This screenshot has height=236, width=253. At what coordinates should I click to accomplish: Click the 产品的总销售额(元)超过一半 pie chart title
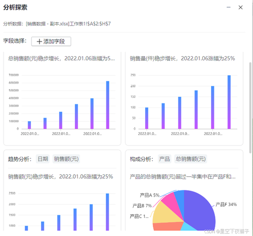click(183, 177)
